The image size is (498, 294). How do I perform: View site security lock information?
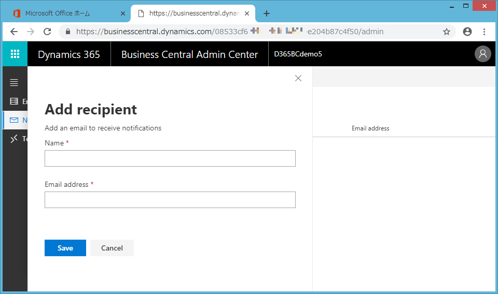[x=67, y=32]
